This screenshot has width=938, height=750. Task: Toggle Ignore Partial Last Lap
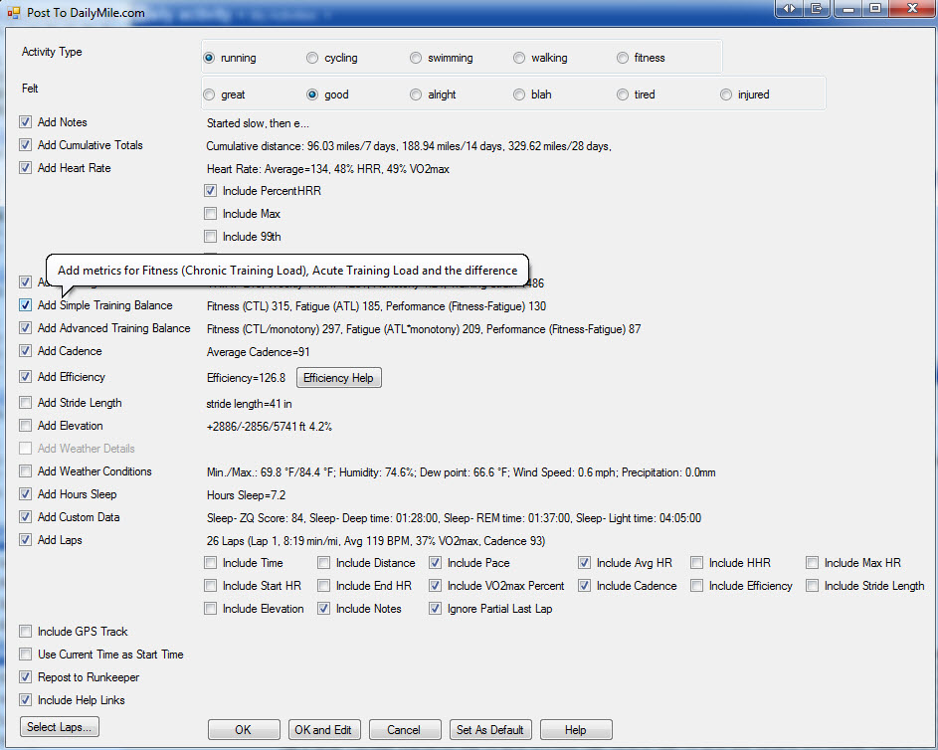pyautogui.click(x=435, y=609)
